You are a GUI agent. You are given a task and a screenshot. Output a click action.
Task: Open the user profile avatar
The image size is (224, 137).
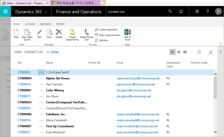[x=219, y=11]
